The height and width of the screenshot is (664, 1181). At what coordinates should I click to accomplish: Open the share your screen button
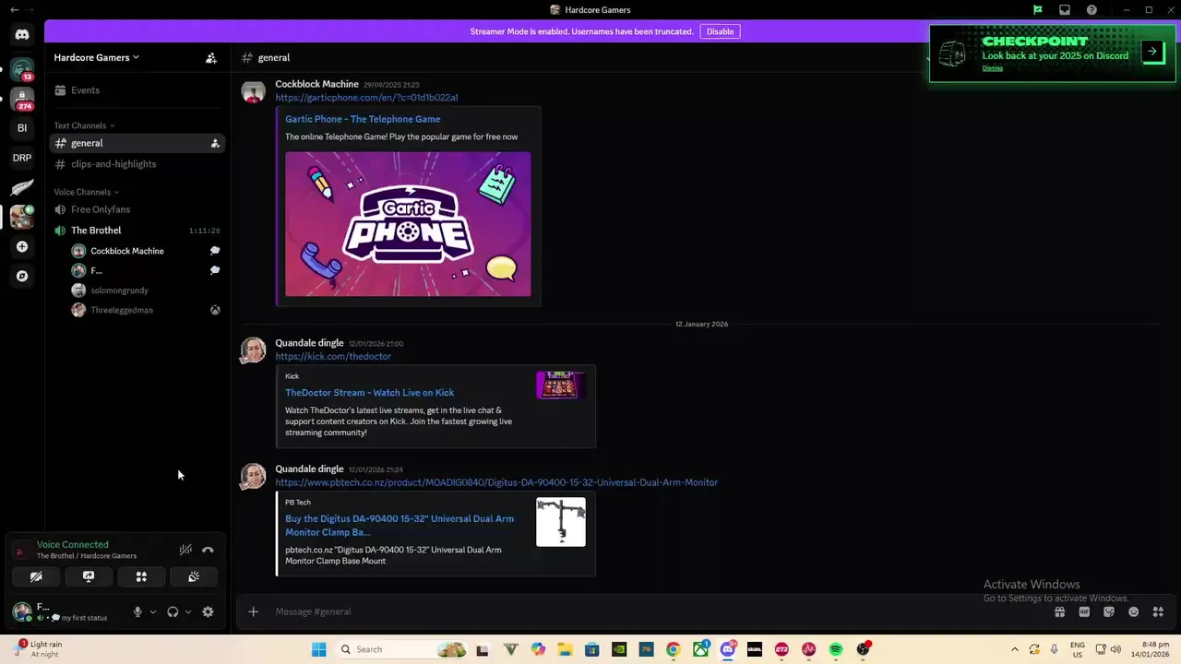pyautogui.click(x=89, y=576)
